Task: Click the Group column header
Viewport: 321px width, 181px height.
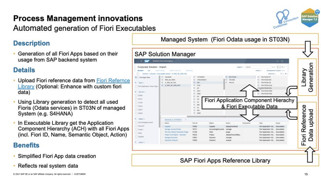Action: click(x=278, y=123)
